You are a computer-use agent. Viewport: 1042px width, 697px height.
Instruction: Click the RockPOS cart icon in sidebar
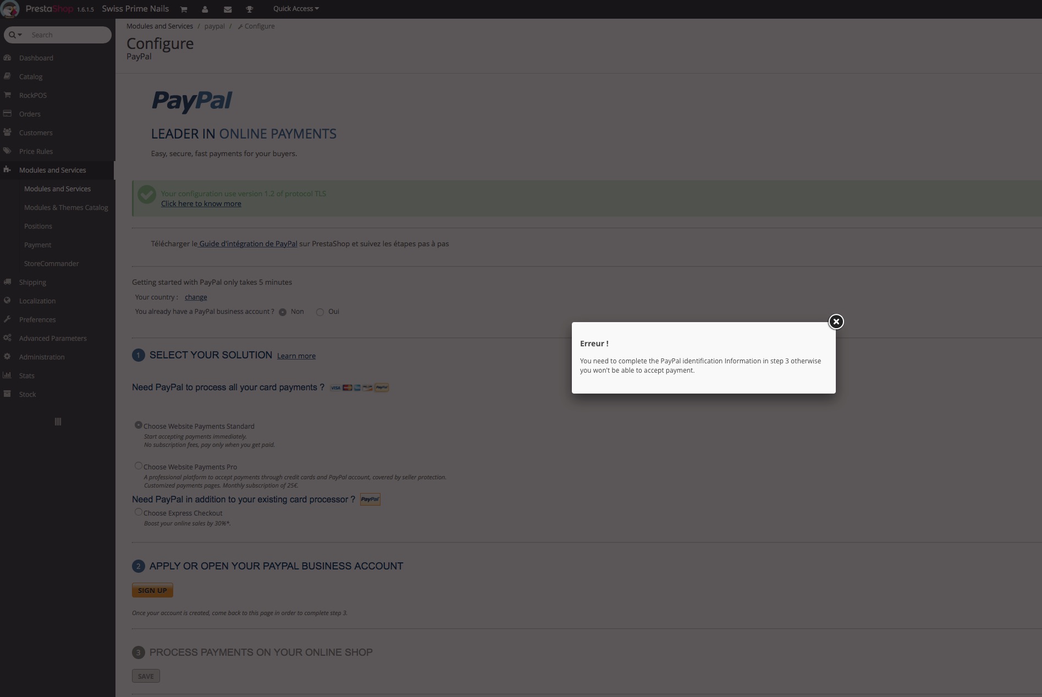coord(7,95)
